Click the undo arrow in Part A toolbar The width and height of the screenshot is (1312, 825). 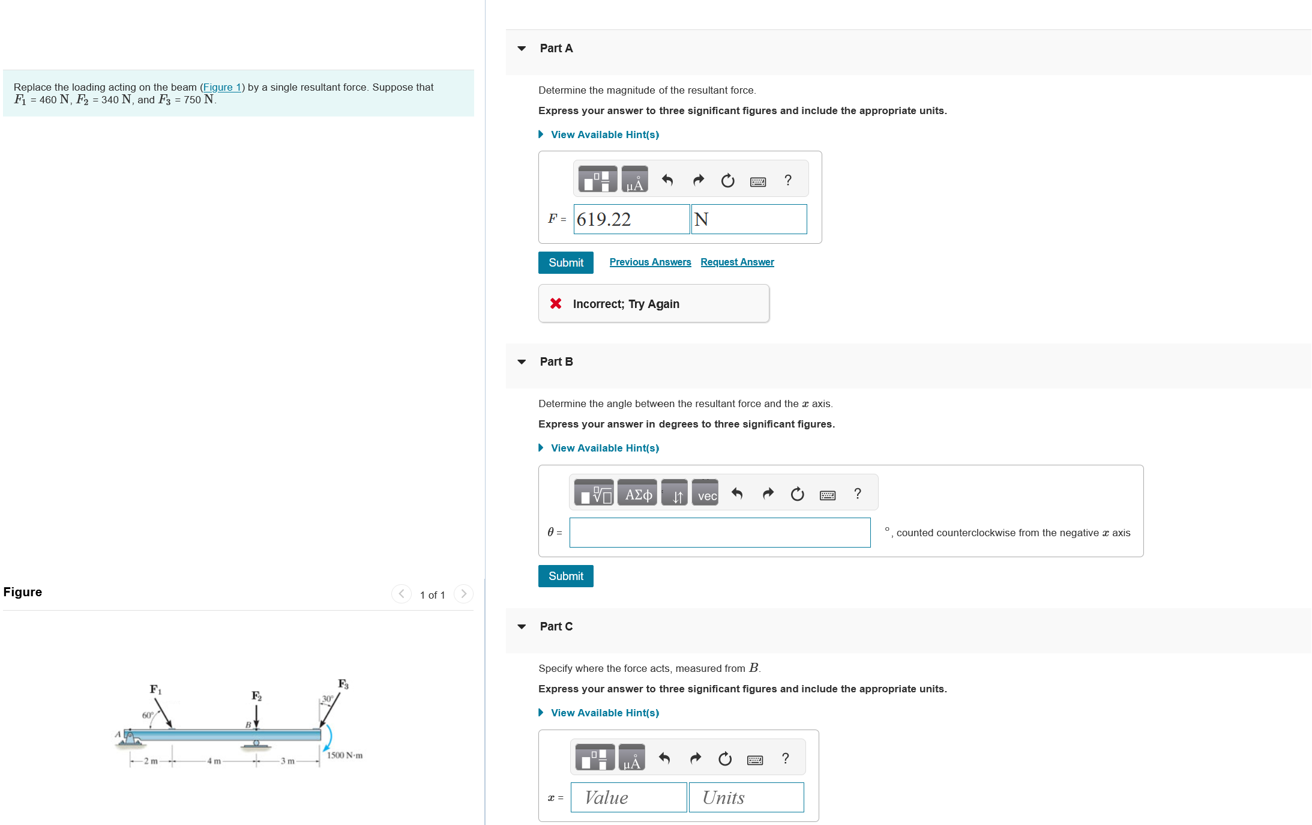click(667, 180)
